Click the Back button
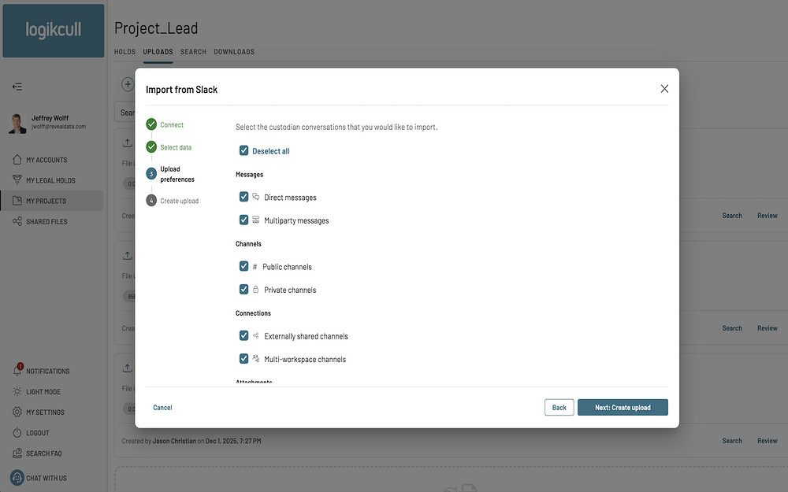Viewport: 788px width, 492px height. click(559, 407)
